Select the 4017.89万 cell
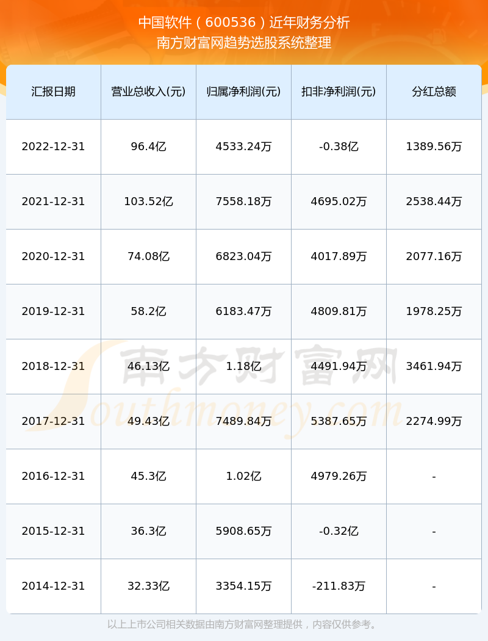This screenshot has height=641, width=488. pyautogui.click(x=339, y=257)
